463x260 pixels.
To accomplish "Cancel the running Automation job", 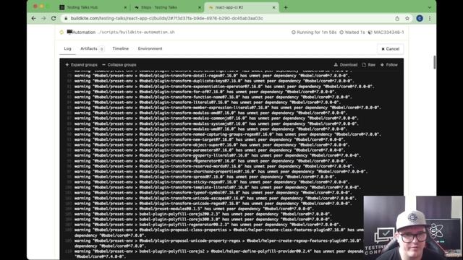I will [x=391, y=49].
